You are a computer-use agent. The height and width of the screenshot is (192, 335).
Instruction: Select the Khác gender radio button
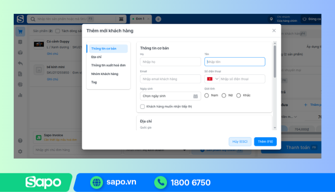point(238,96)
